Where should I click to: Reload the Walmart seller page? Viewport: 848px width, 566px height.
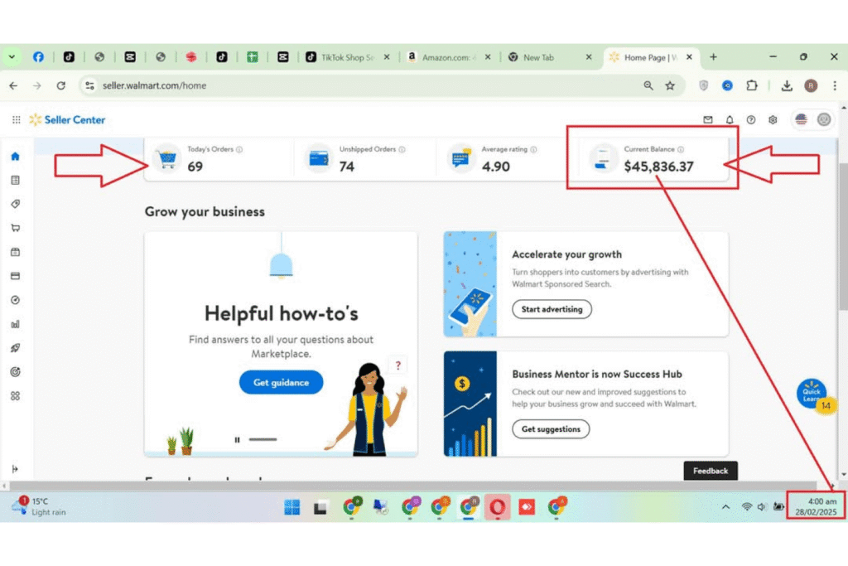pyautogui.click(x=61, y=85)
